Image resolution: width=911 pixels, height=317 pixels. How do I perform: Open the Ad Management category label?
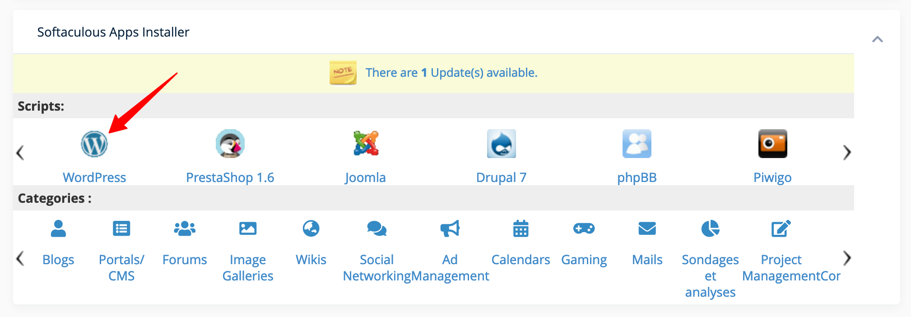tap(450, 268)
